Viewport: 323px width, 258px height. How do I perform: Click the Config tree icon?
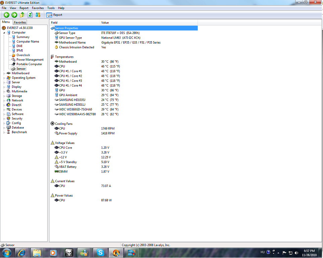click(x=8, y=123)
